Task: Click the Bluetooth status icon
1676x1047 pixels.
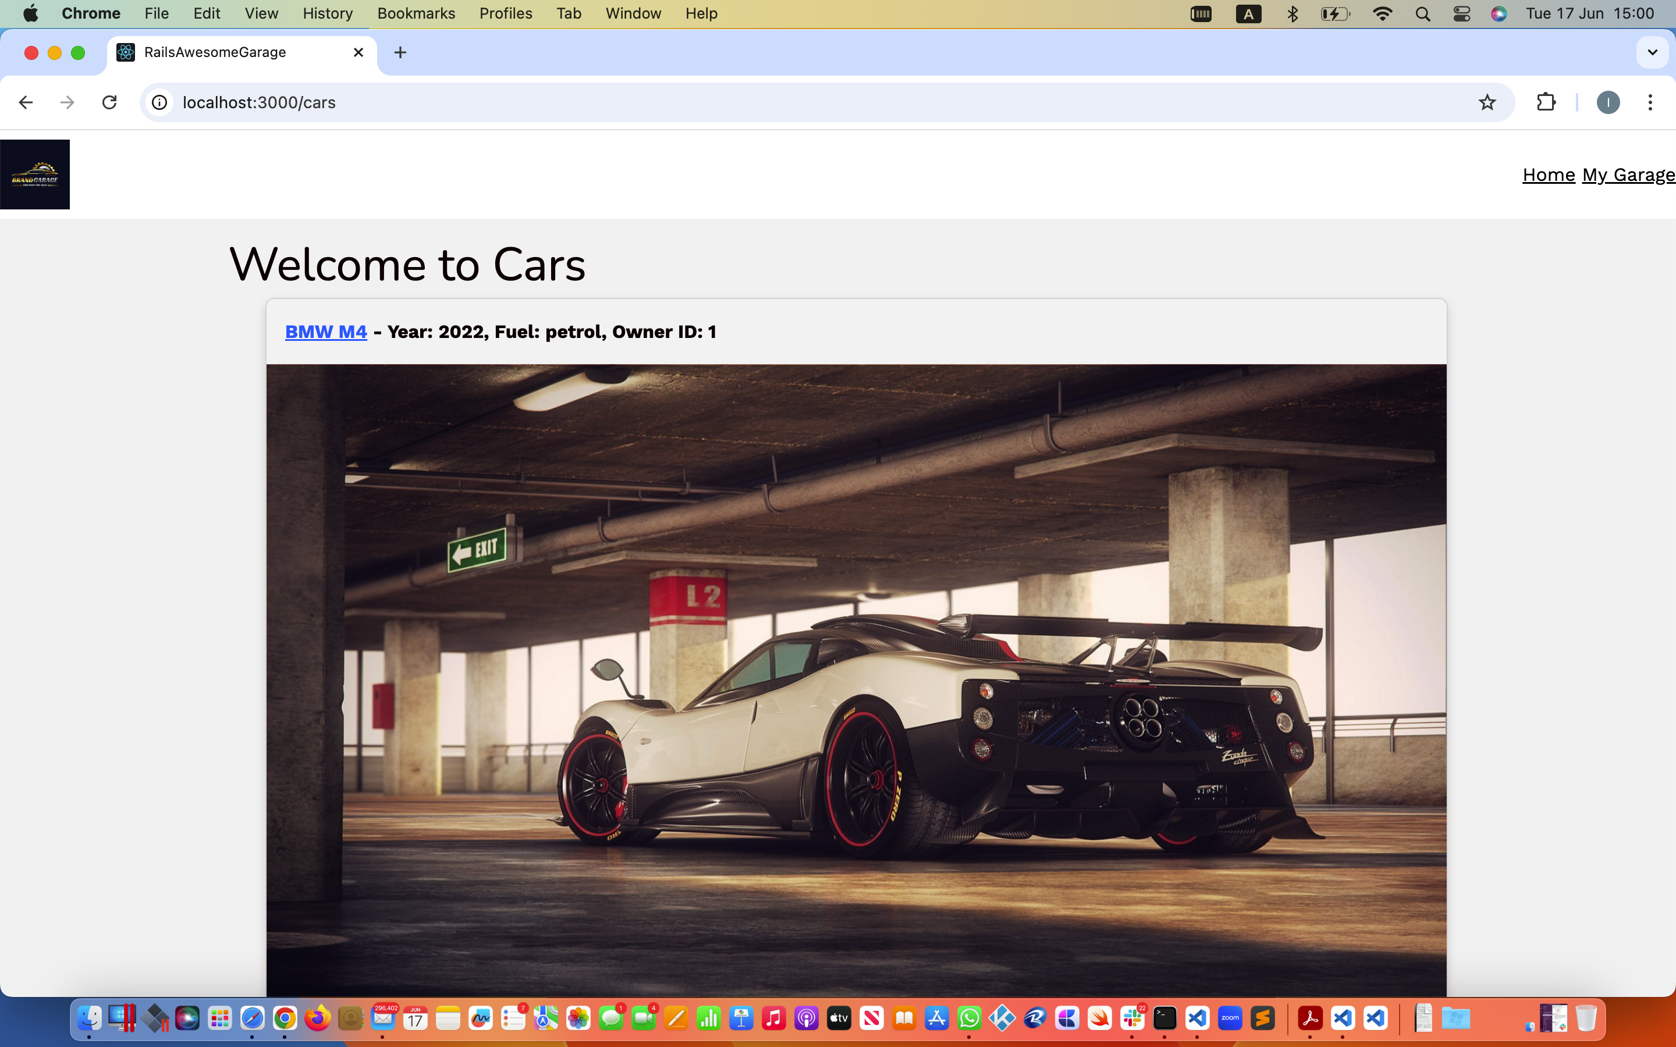Action: (x=1292, y=14)
